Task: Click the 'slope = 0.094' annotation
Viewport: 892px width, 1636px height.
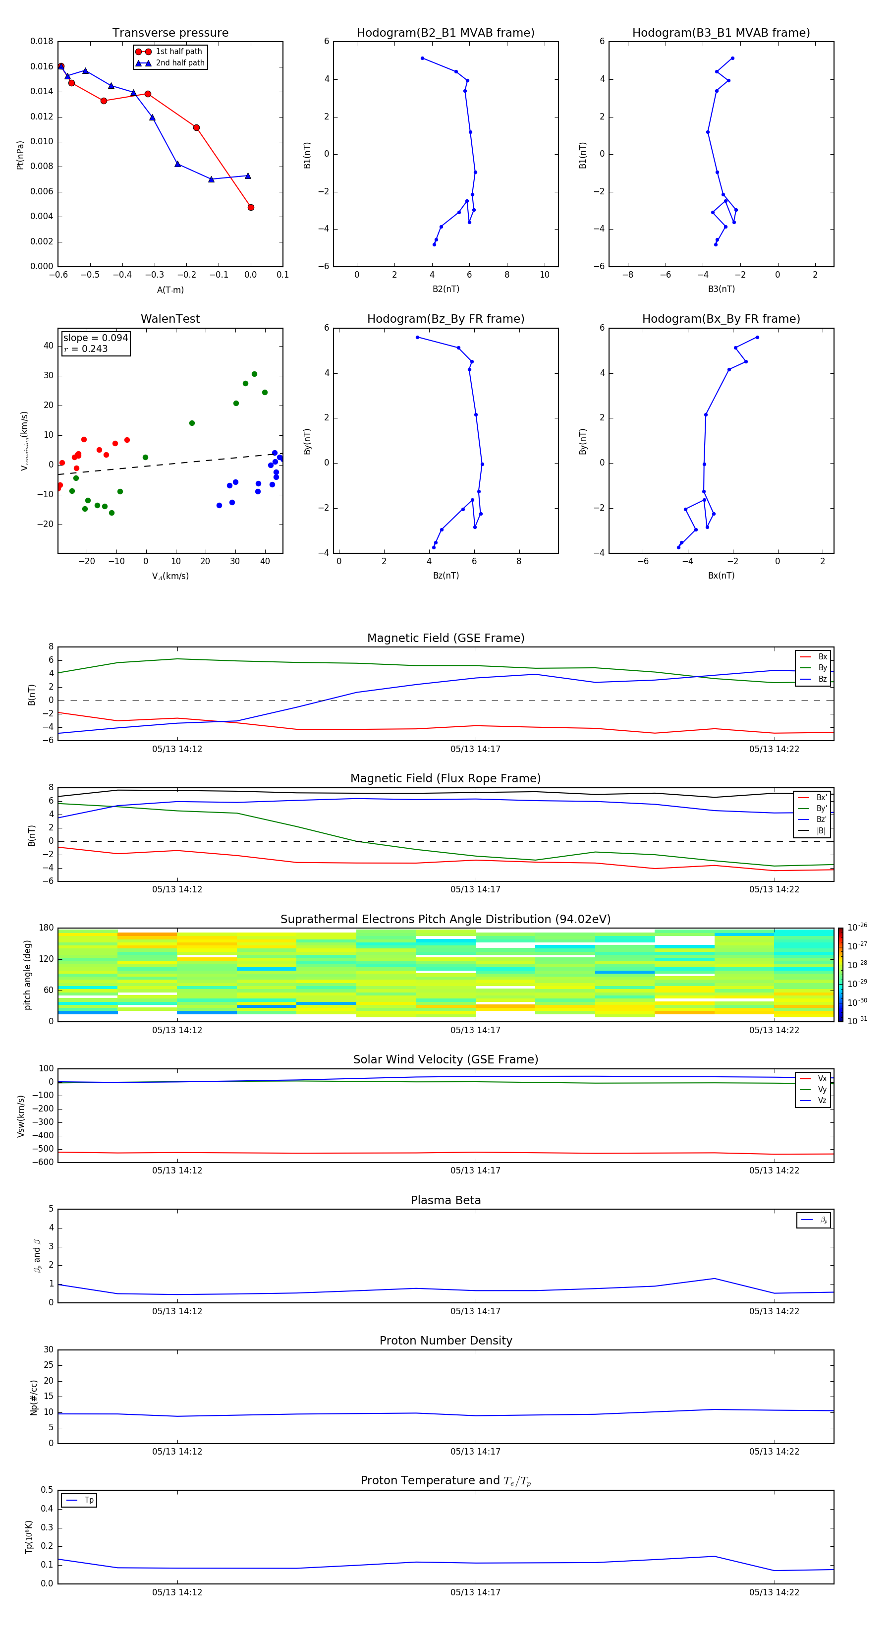Action: pos(95,338)
